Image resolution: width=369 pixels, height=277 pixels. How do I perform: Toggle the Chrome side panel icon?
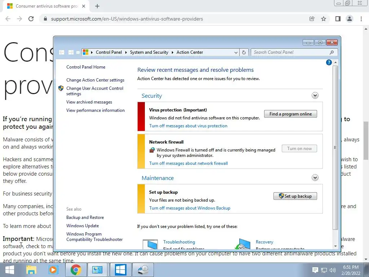338,19
